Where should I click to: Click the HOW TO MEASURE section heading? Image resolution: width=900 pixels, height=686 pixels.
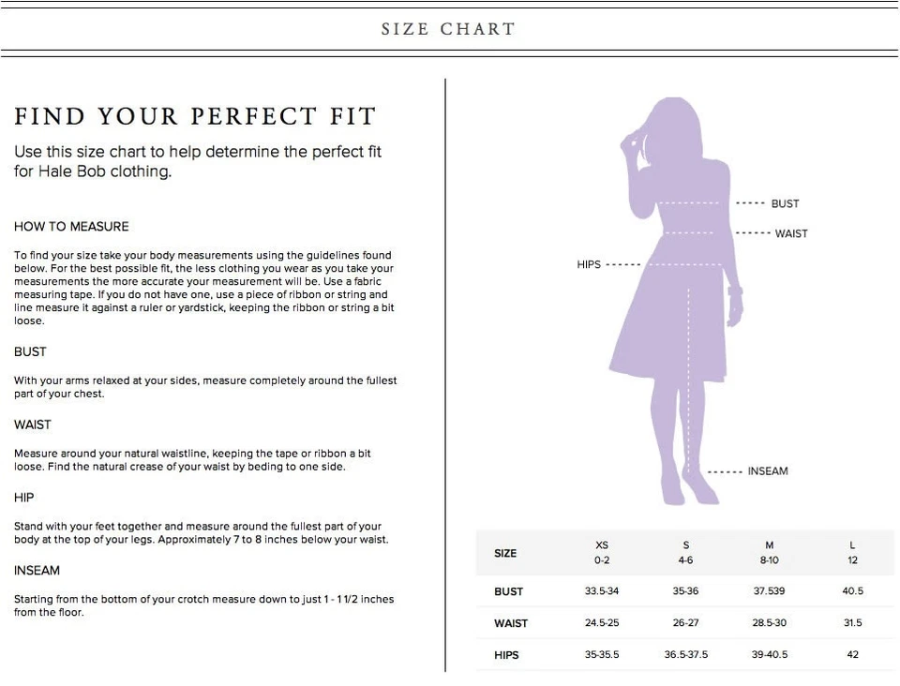[71, 227]
